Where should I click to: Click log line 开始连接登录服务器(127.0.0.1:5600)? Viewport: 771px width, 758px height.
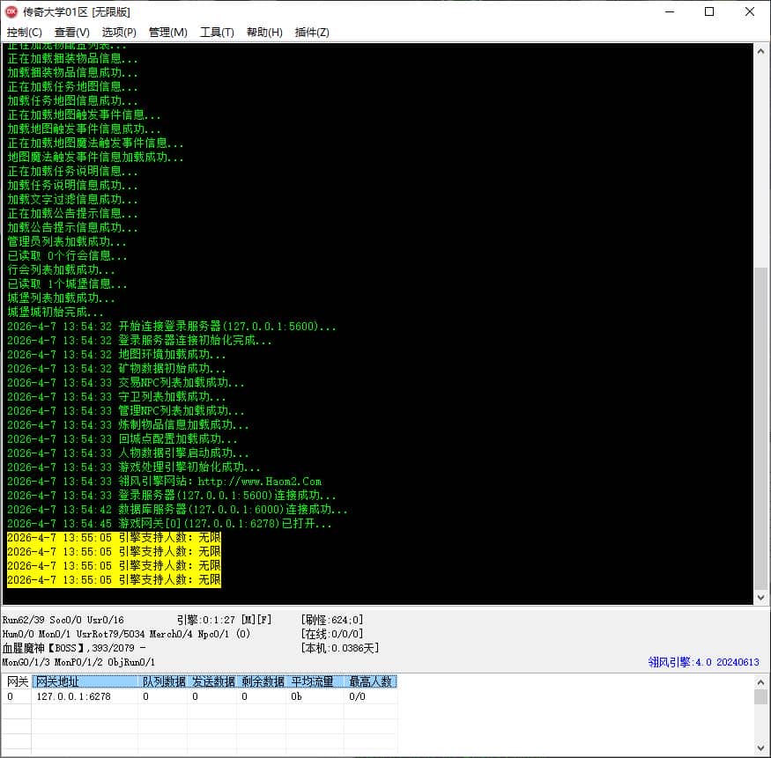172,327
